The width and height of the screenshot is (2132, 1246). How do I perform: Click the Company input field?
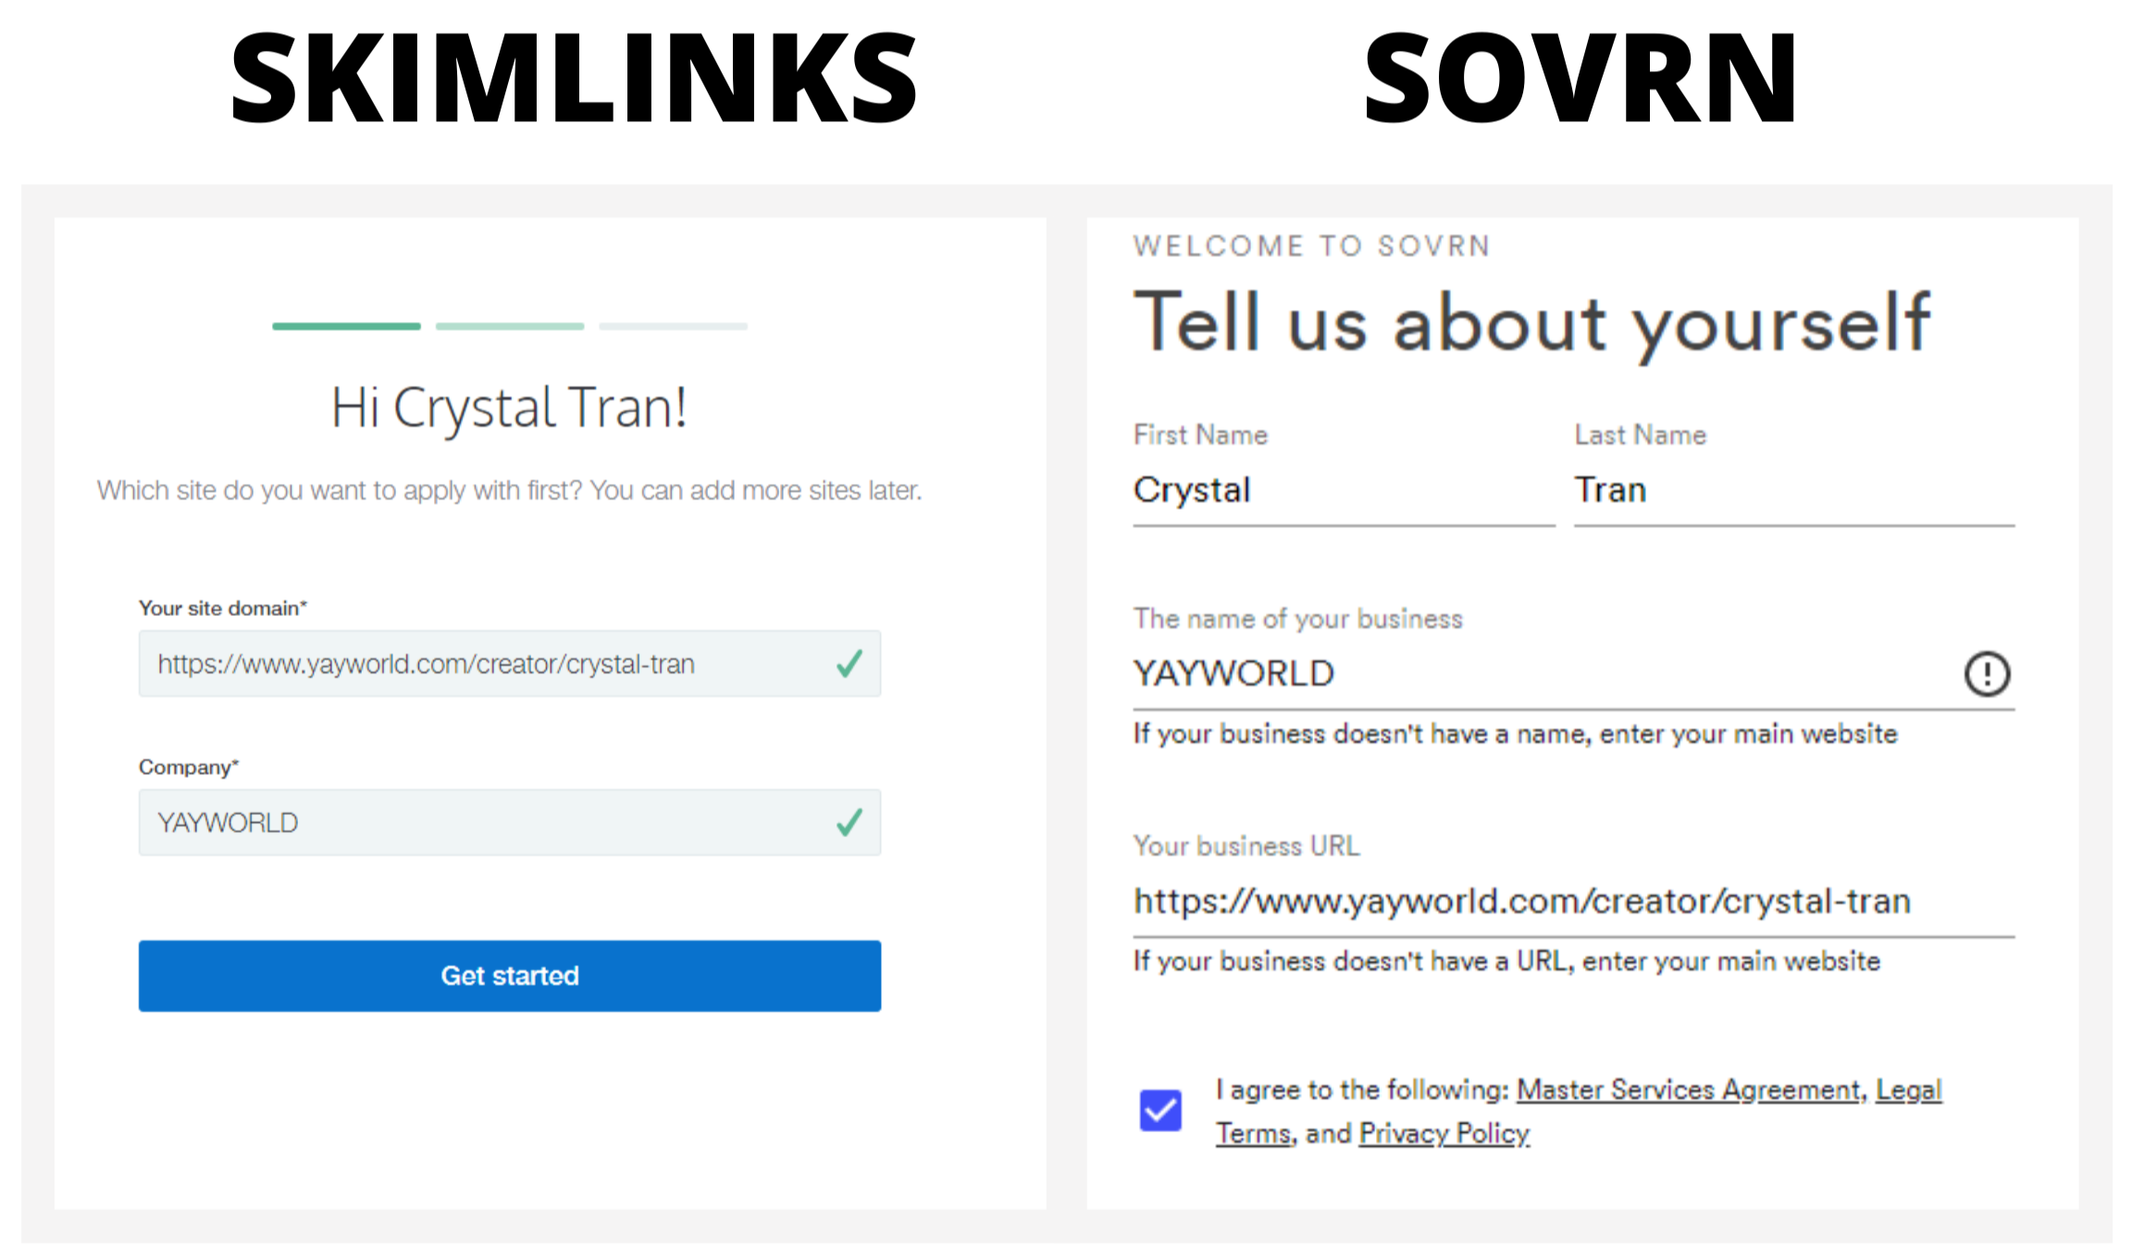(510, 822)
